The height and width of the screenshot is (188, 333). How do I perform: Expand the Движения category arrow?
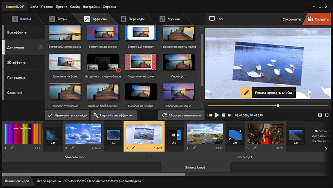pyautogui.click(x=40, y=47)
